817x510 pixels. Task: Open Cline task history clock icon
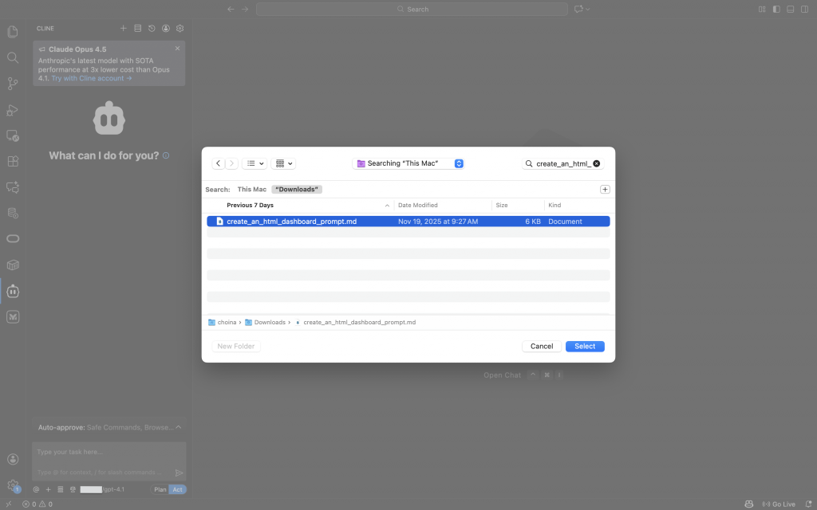[x=152, y=28]
